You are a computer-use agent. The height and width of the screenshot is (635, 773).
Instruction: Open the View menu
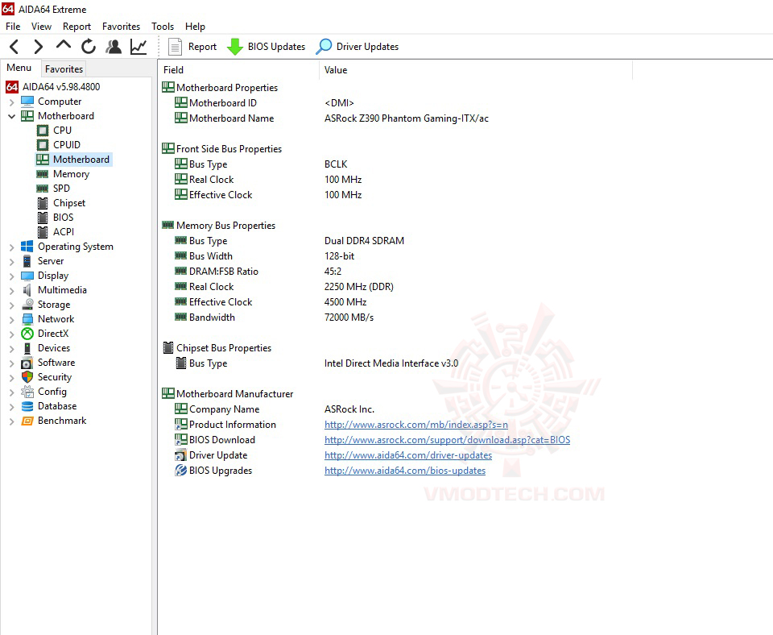tap(41, 26)
